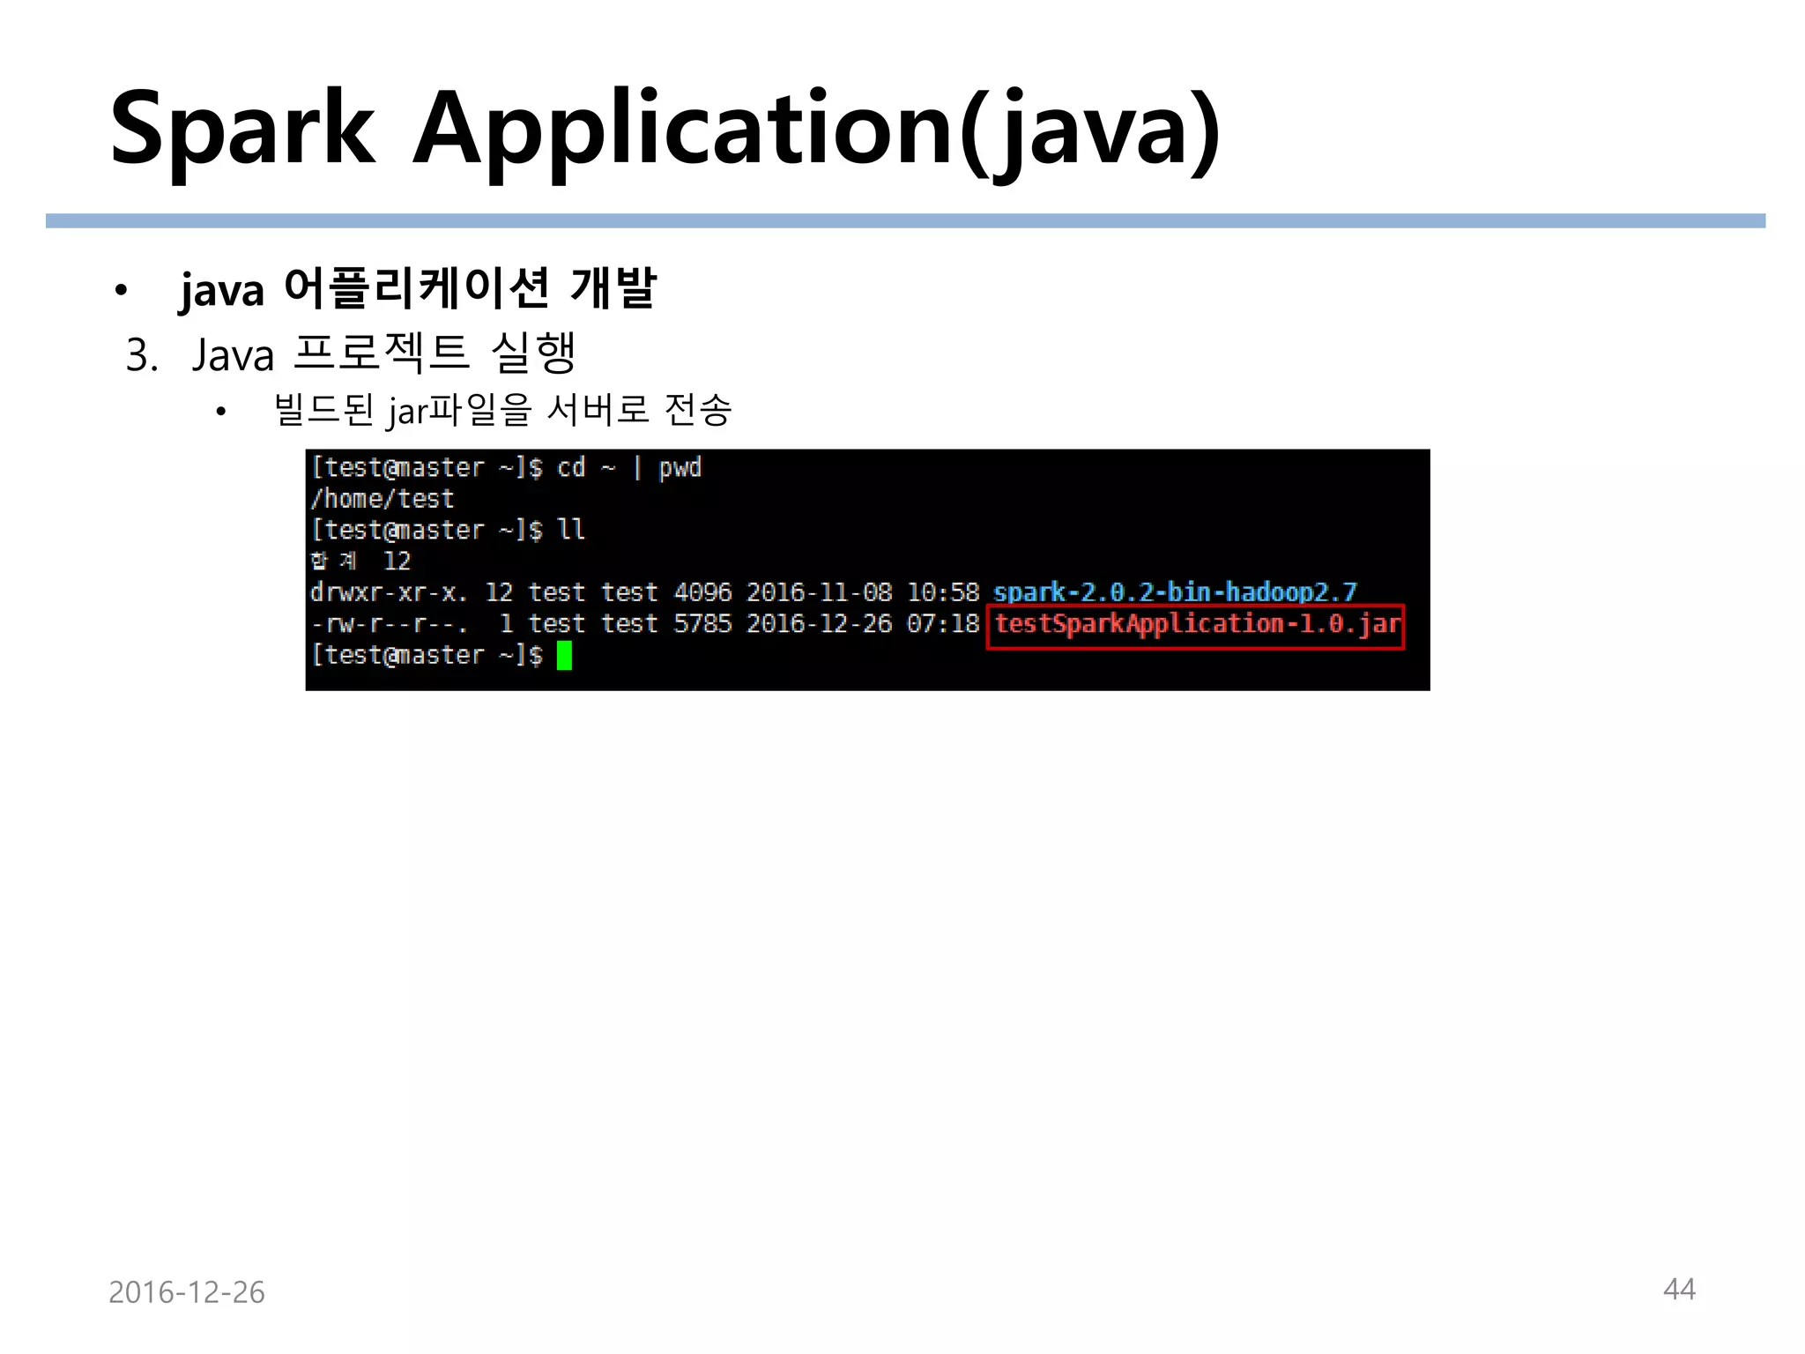Click the -rw-r--r--. permissions text
Image resolution: width=1805 pixels, height=1354 pixels.
388,624
